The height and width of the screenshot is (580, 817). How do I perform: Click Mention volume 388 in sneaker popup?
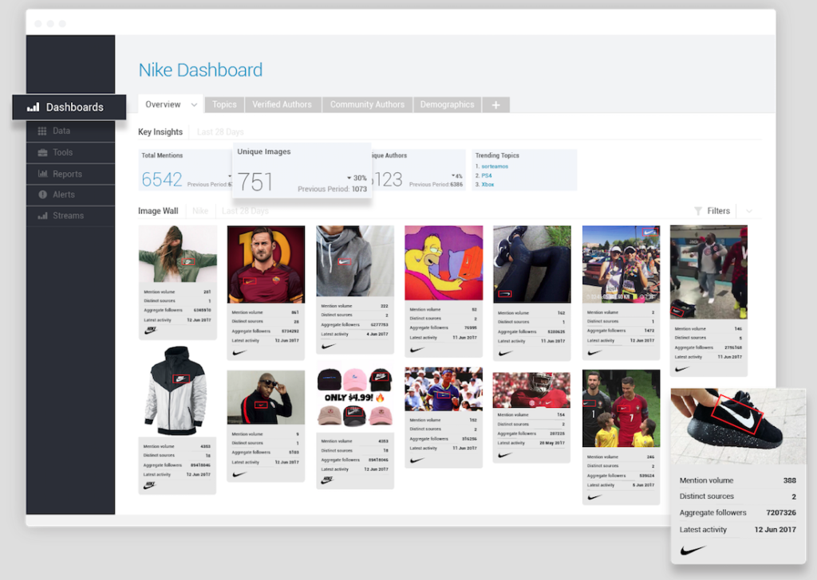click(738, 480)
